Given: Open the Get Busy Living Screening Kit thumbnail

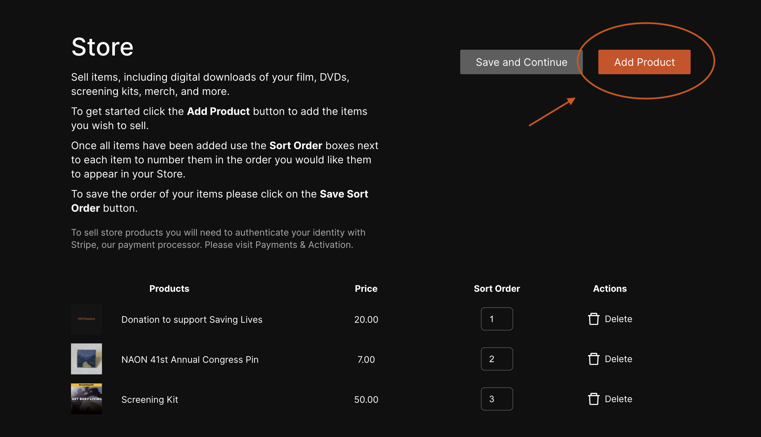Looking at the screenshot, I should (86, 399).
